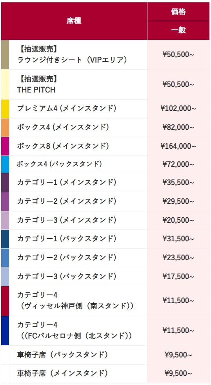Image resolution: width=211 pixels, height=385 pixels.
Task: Select the カテゴリー2 (メインスタンド) row label
Action: coord(67,201)
